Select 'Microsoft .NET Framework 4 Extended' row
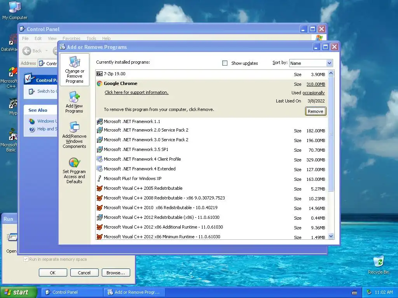 point(211,169)
